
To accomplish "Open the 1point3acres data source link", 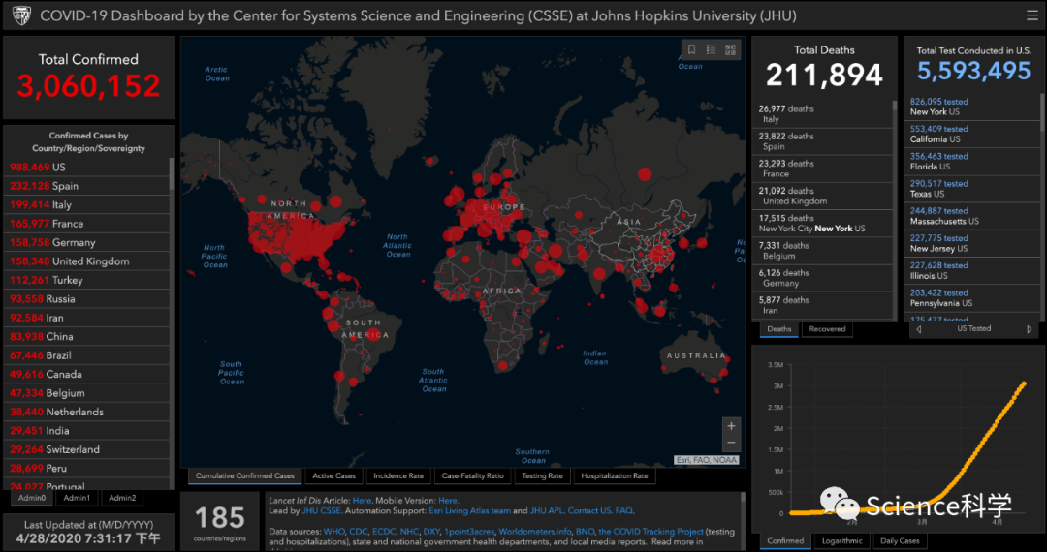I will click(469, 532).
